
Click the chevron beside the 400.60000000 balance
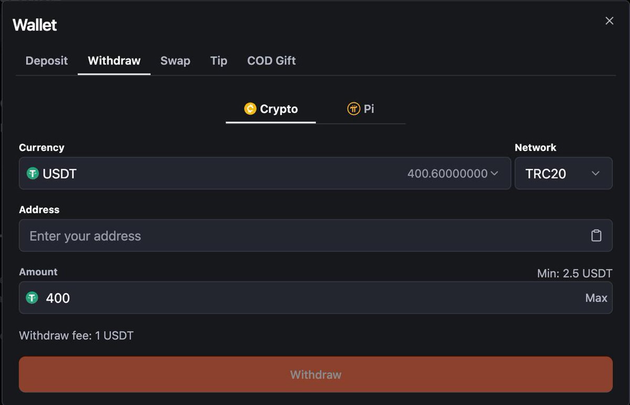(x=494, y=174)
